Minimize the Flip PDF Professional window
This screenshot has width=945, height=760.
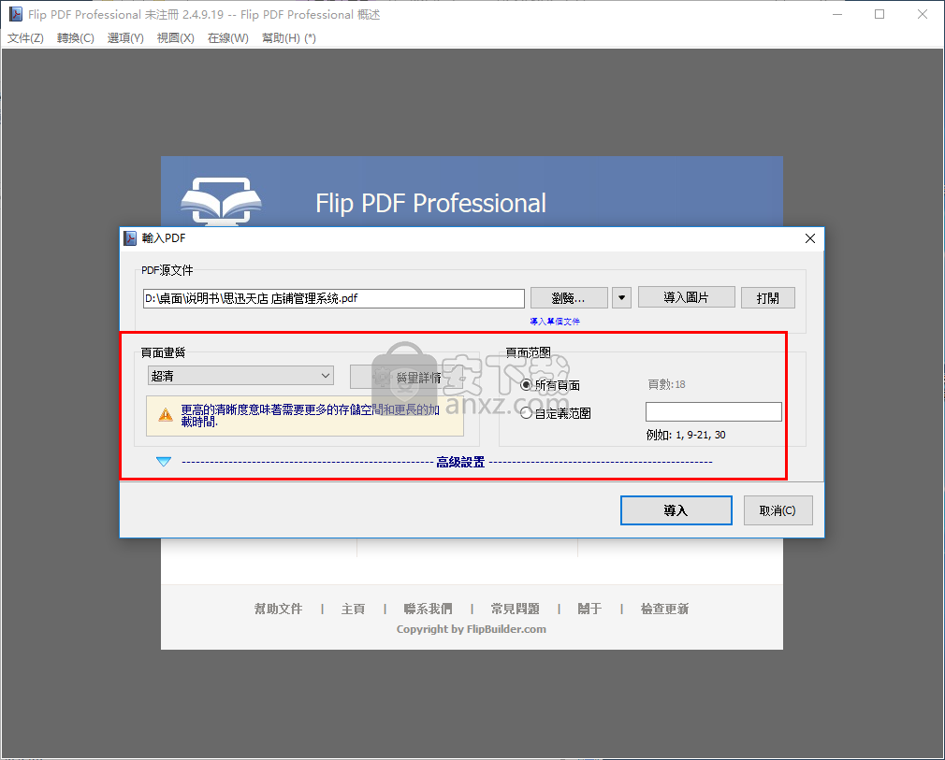pyautogui.click(x=837, y=14)
